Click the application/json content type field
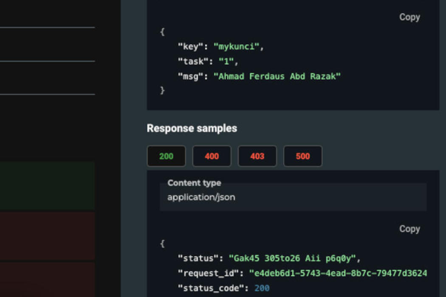This screenshot has width=446, height=297. 293,197
